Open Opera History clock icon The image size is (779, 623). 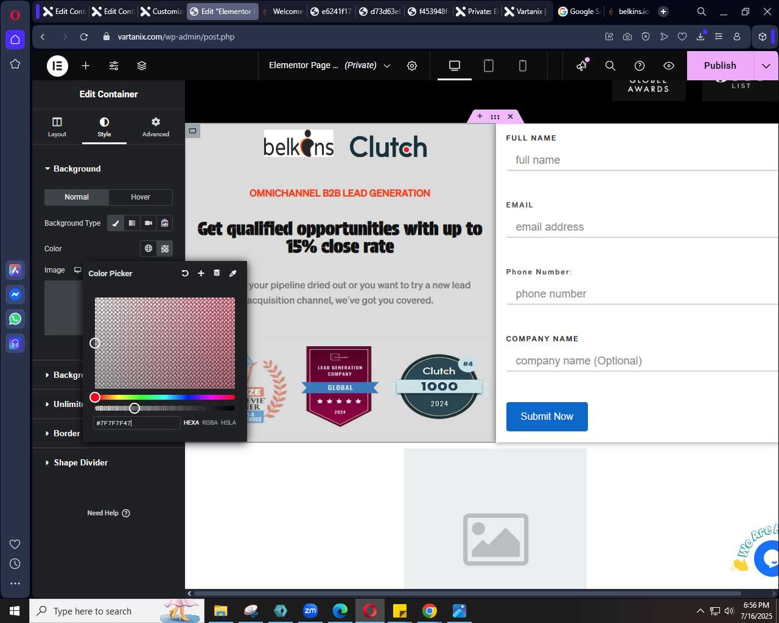(x=15, y=563)
